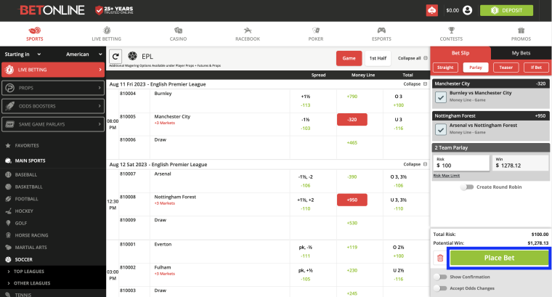The height and width of the screenshot is (297, 552).
Task: Open the Casino cards icon
Action: pos(178,30)
